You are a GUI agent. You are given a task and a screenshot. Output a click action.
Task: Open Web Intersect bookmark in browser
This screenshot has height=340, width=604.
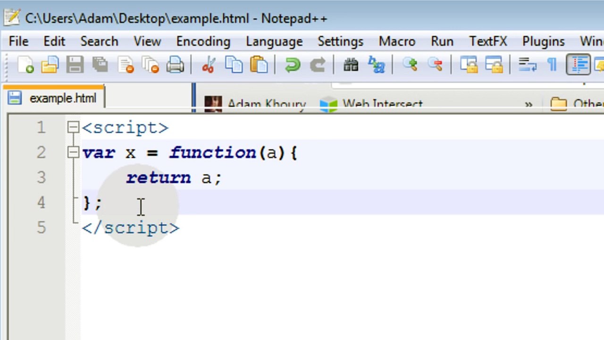pos(371,104)
